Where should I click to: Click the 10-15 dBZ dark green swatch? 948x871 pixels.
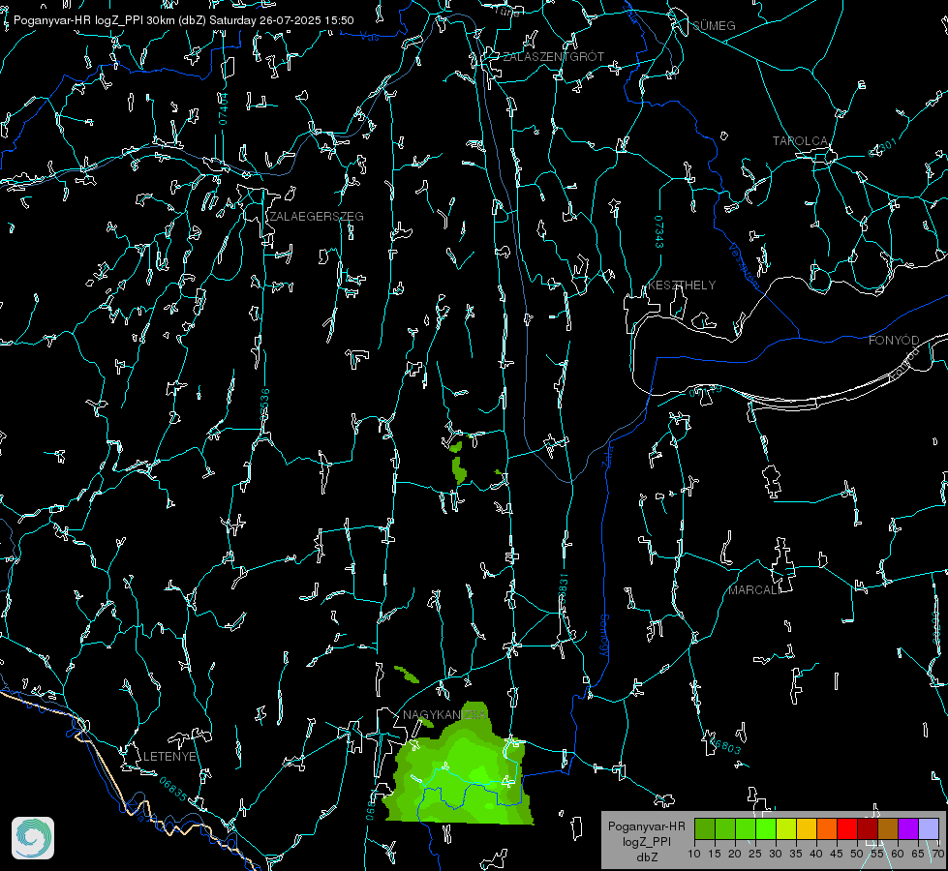pyautogui.click(x=705, y=828)
